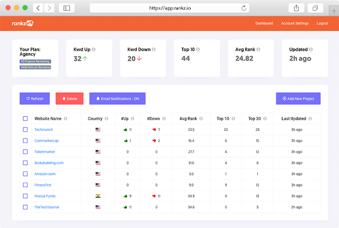The width and height of the screenshot is (339, 228).
Task: Open the Techcrunch project link
Action: point(43,129)
